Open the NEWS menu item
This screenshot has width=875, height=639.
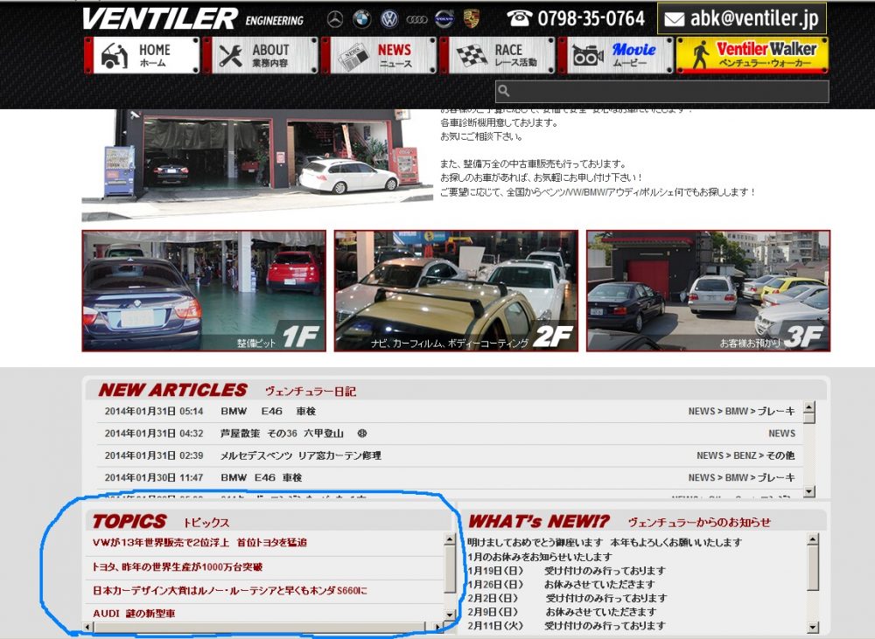[x=379, y=55]
